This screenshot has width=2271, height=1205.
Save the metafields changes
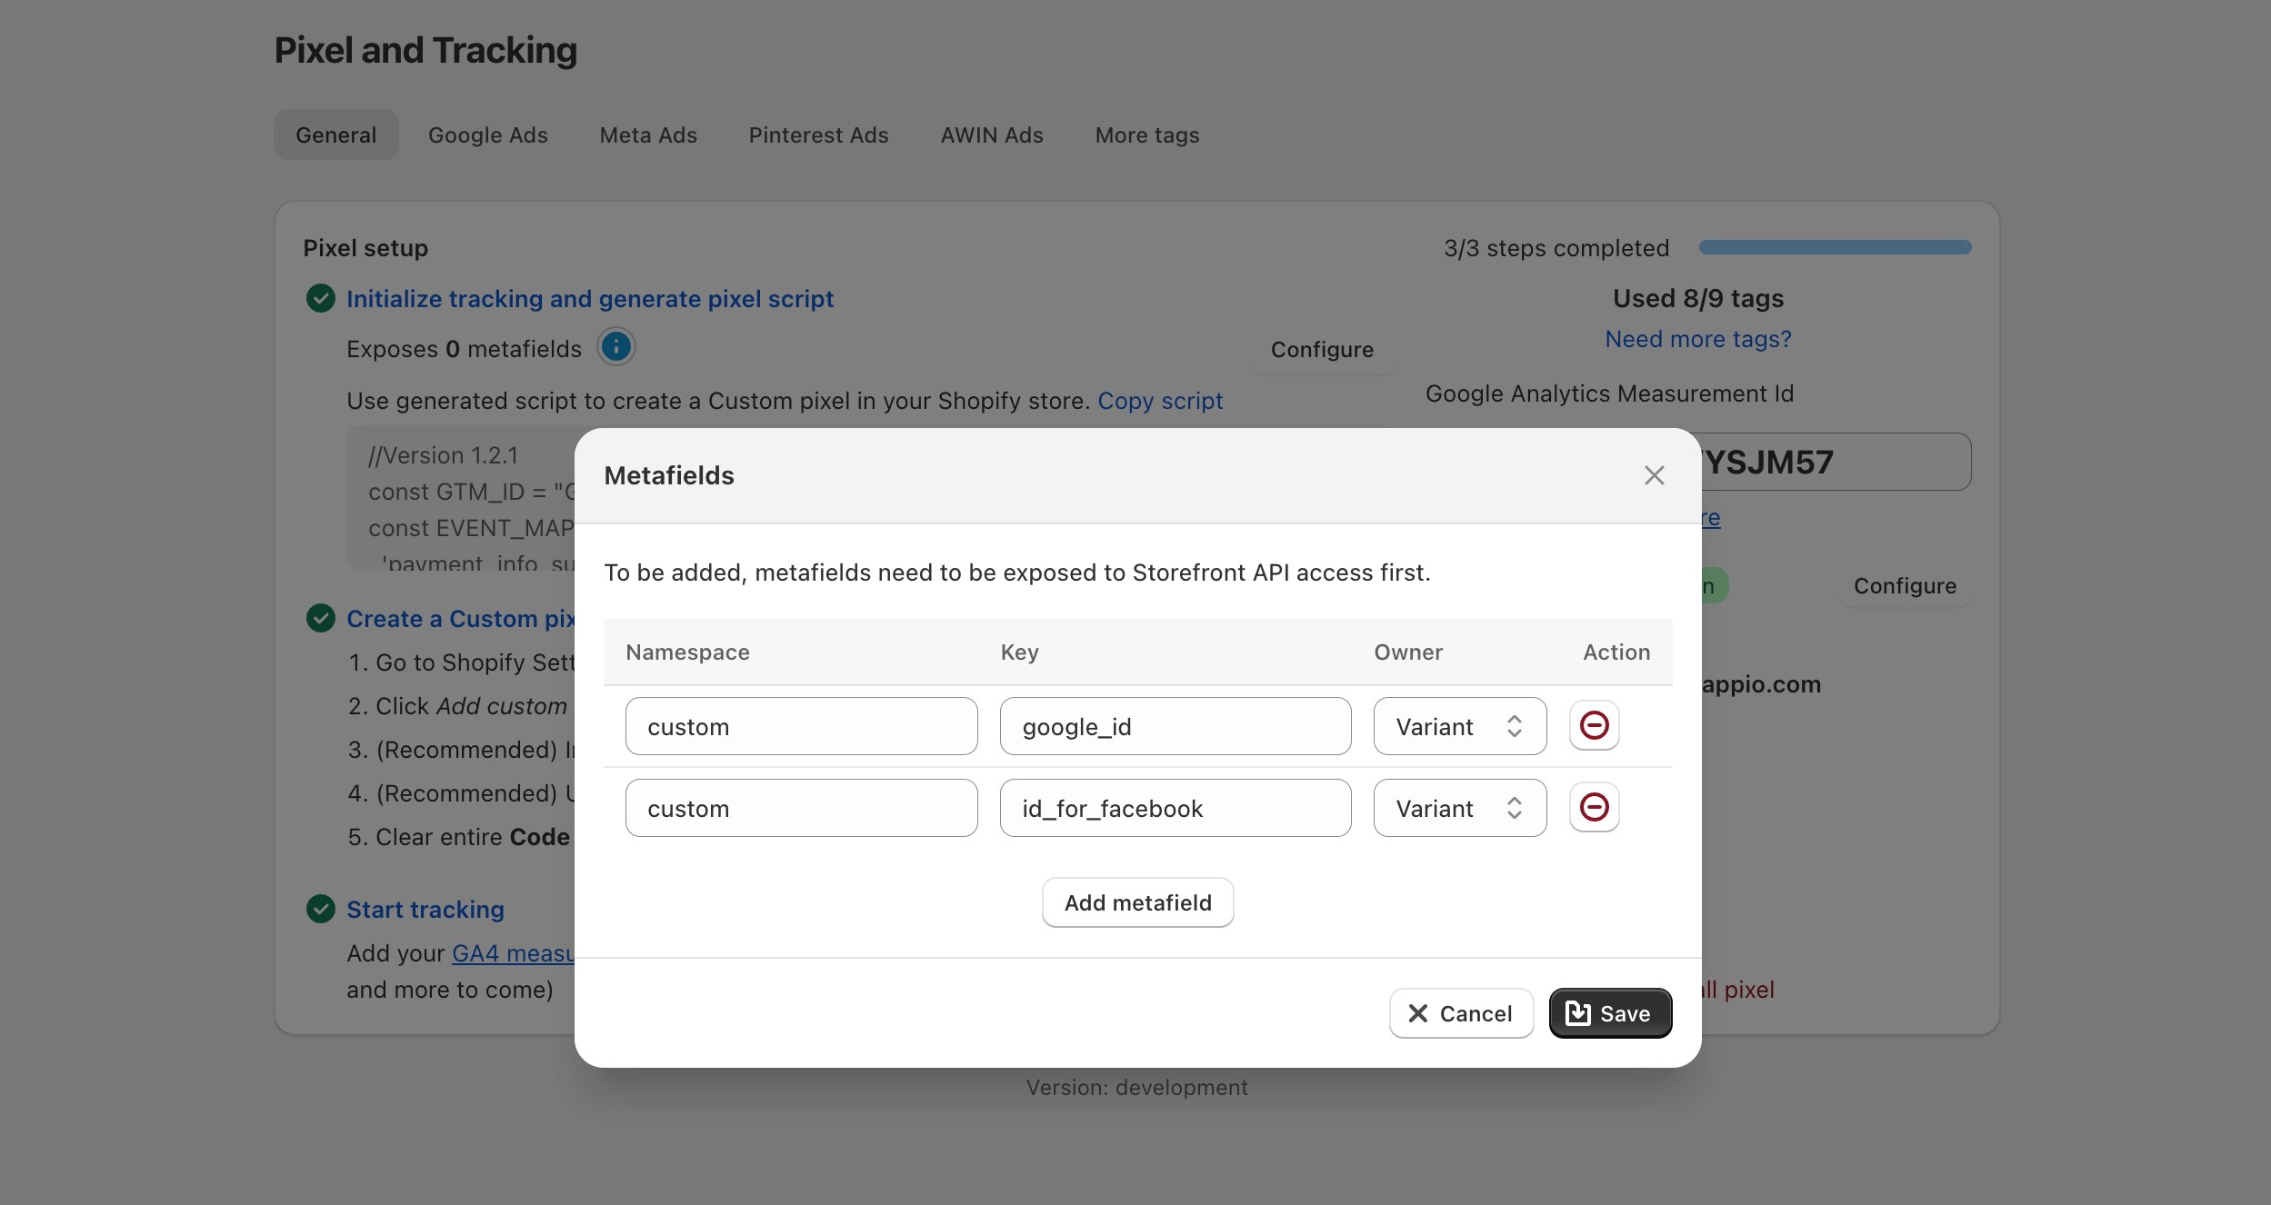pyautogui.click(x=1610, y=1013)
